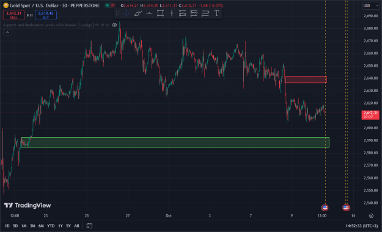This screenshot has width=382, height=232.
Task: Click the green market status indicator
Action: coord(107,6)
